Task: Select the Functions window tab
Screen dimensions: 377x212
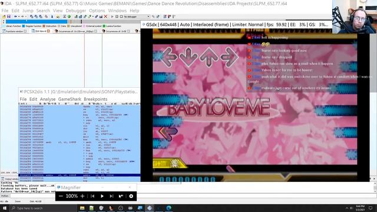Action: [x=14, y=31]
